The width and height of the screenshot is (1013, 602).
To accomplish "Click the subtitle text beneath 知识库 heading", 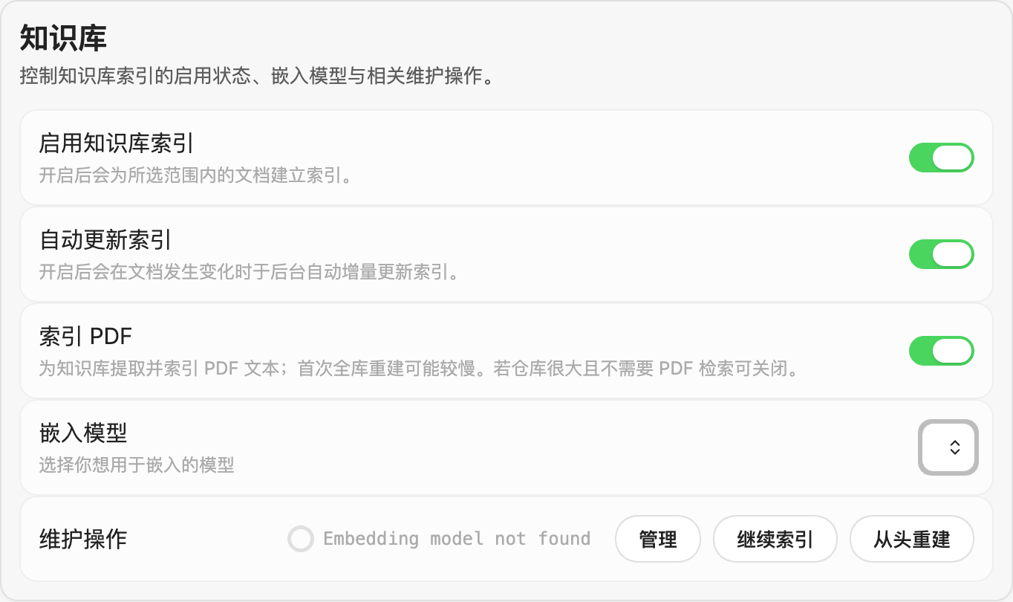I will pyautogui.click(x=257, y=76).
